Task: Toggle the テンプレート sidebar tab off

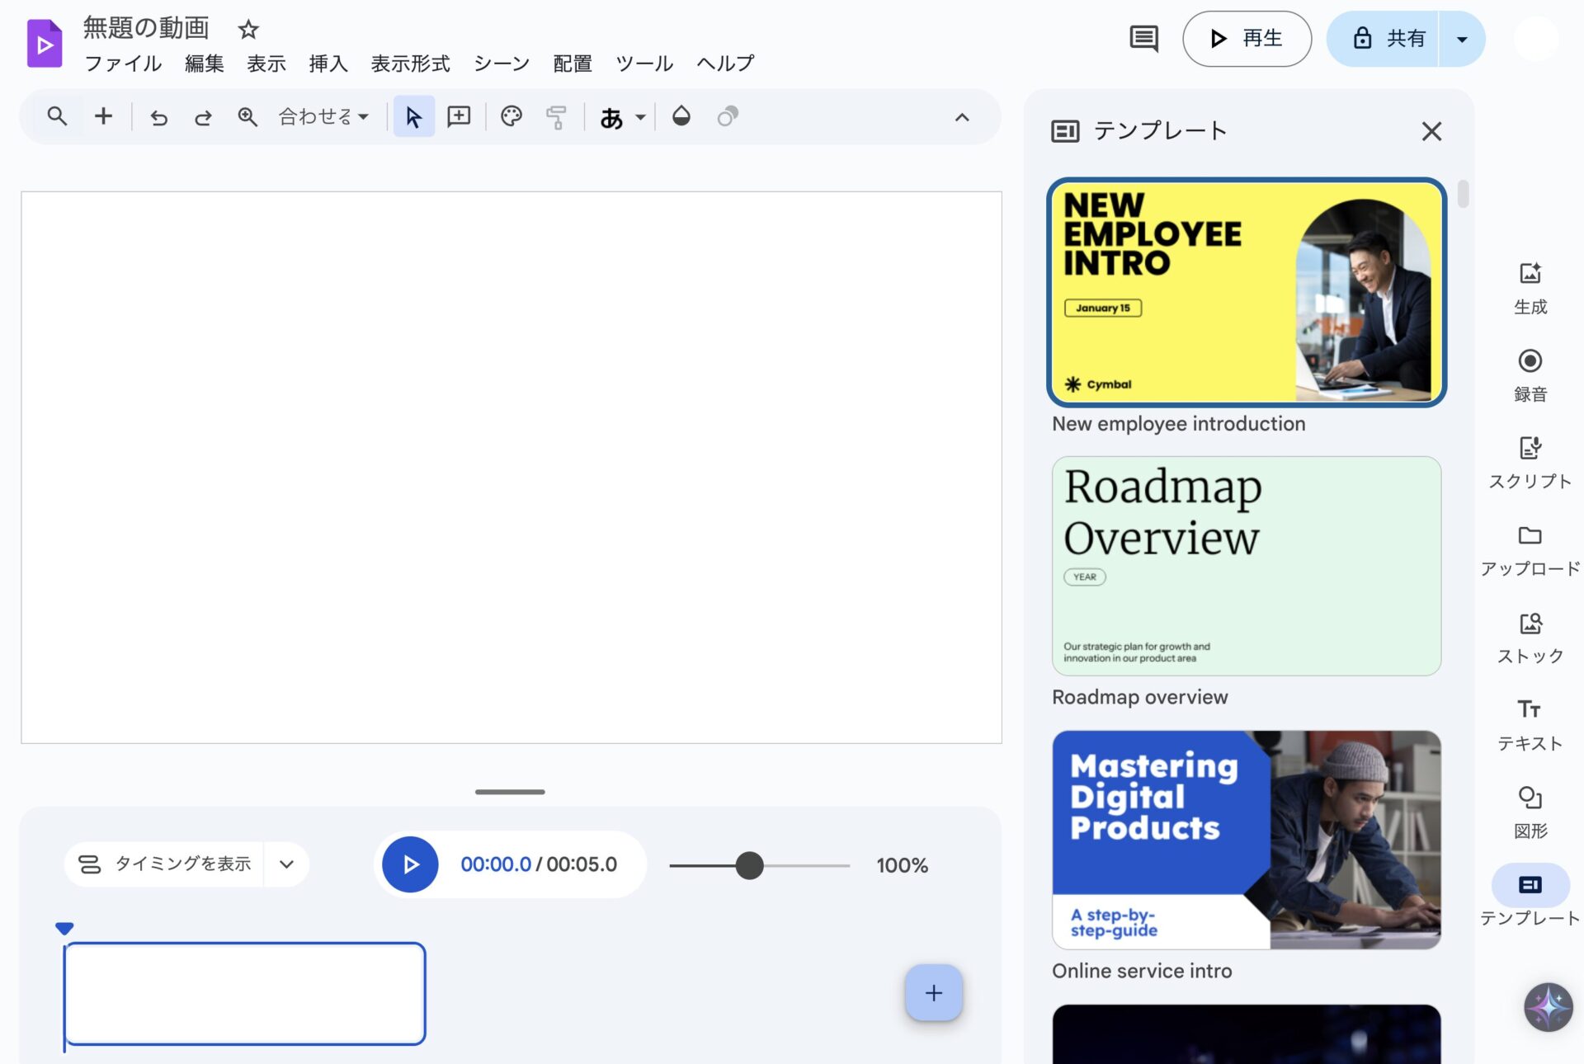Action: point(1530,885)
